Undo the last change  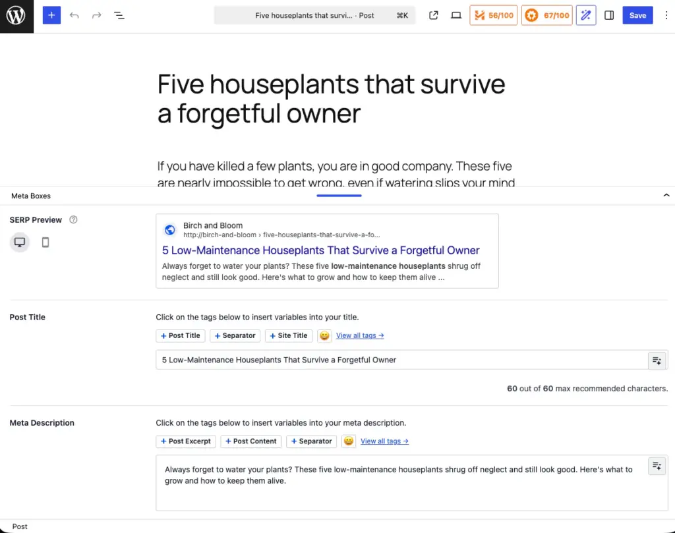coord(74,16)
